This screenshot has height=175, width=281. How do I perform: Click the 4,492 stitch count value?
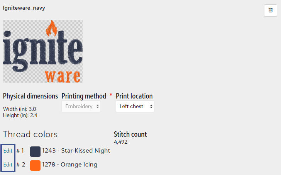120,142
